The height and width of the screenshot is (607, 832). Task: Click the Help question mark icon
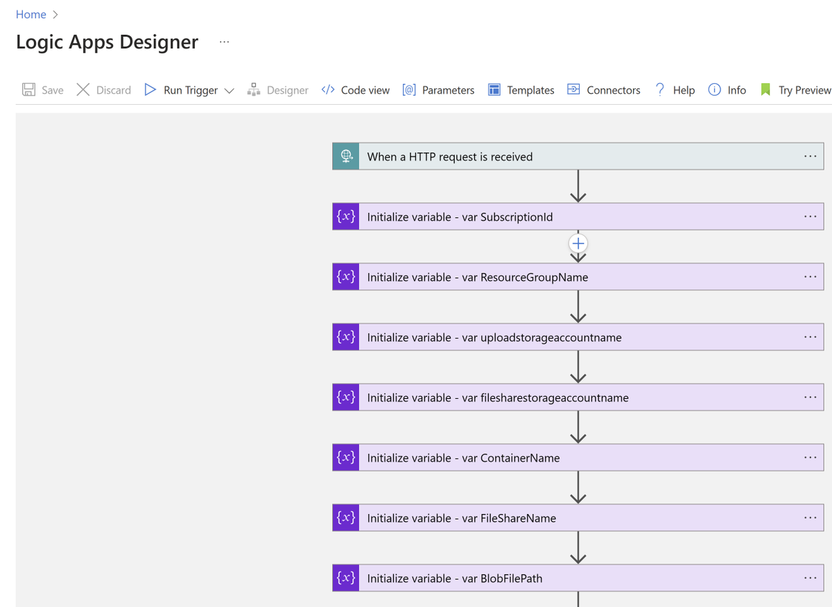pos(659,89)
